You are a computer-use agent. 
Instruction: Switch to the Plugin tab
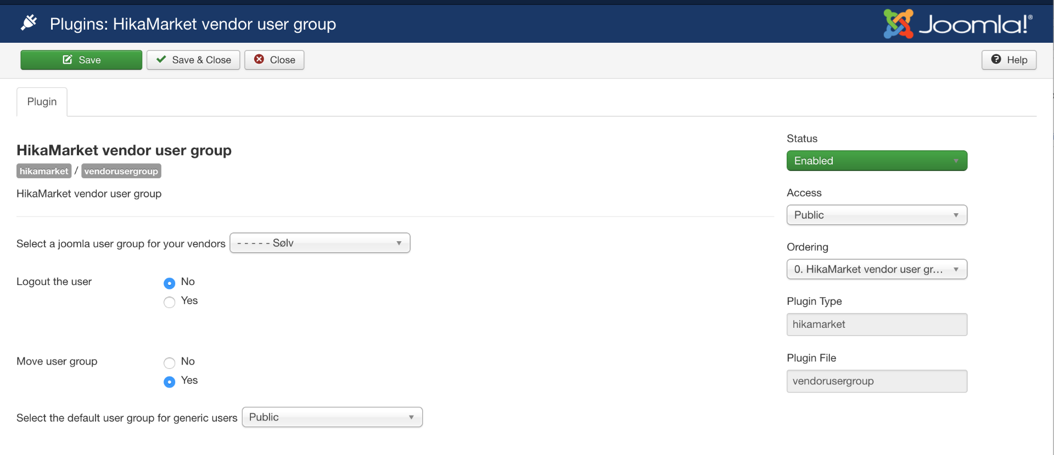pos(42,102)
